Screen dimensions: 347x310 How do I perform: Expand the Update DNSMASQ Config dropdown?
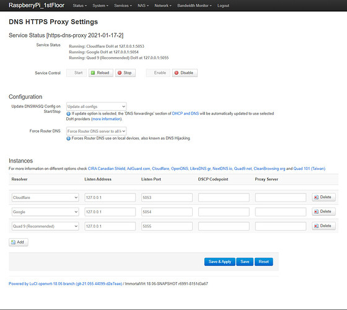click(x=96, y=107)
